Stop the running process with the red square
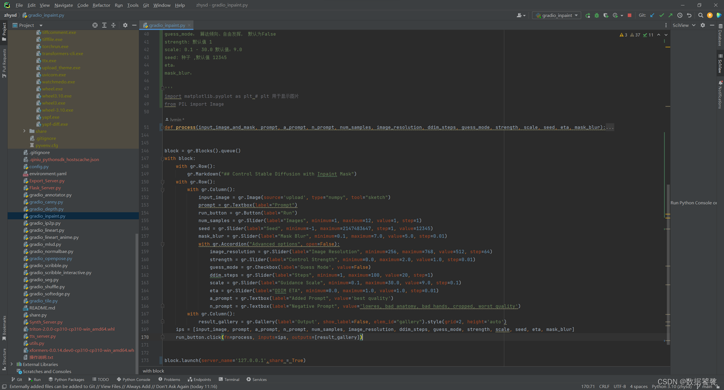 click(630, 16)
